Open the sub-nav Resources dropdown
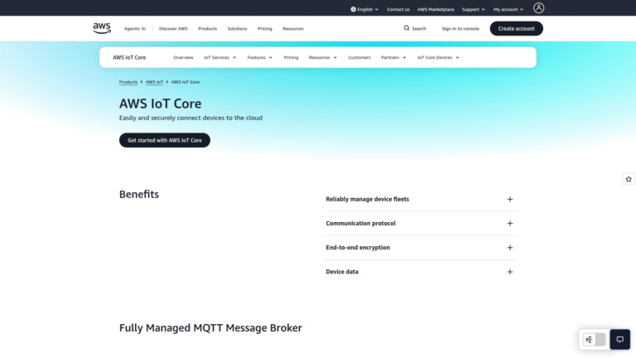 click(323, 58)
